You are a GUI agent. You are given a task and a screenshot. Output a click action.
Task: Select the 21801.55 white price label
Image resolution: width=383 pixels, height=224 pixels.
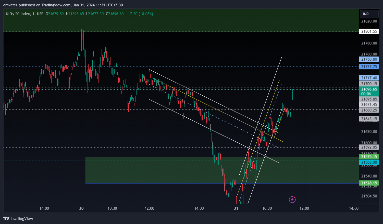369,31
